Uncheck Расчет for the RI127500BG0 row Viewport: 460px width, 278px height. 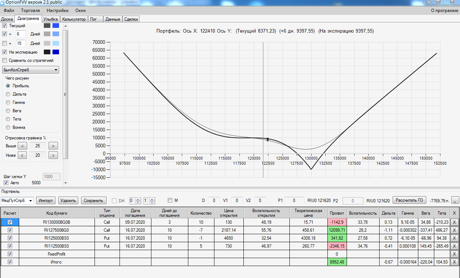point(10,230)
